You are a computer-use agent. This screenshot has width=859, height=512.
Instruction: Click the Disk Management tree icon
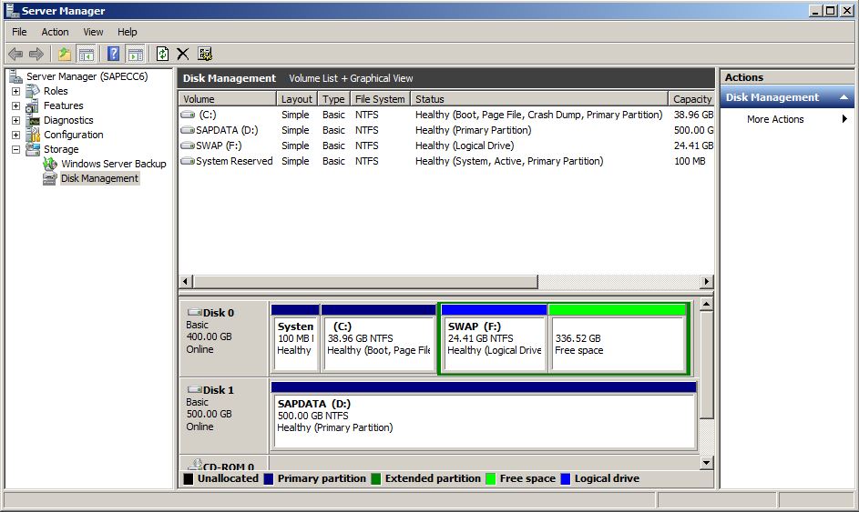[50, 178]
